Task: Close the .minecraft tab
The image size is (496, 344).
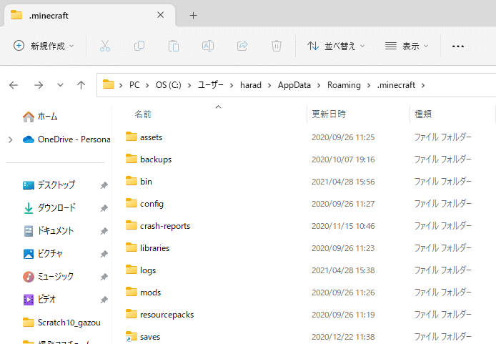Action: pos(160,15)
